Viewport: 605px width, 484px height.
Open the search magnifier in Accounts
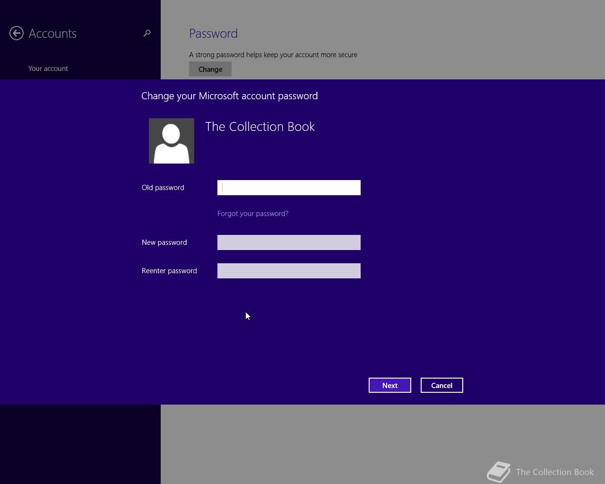147,33
